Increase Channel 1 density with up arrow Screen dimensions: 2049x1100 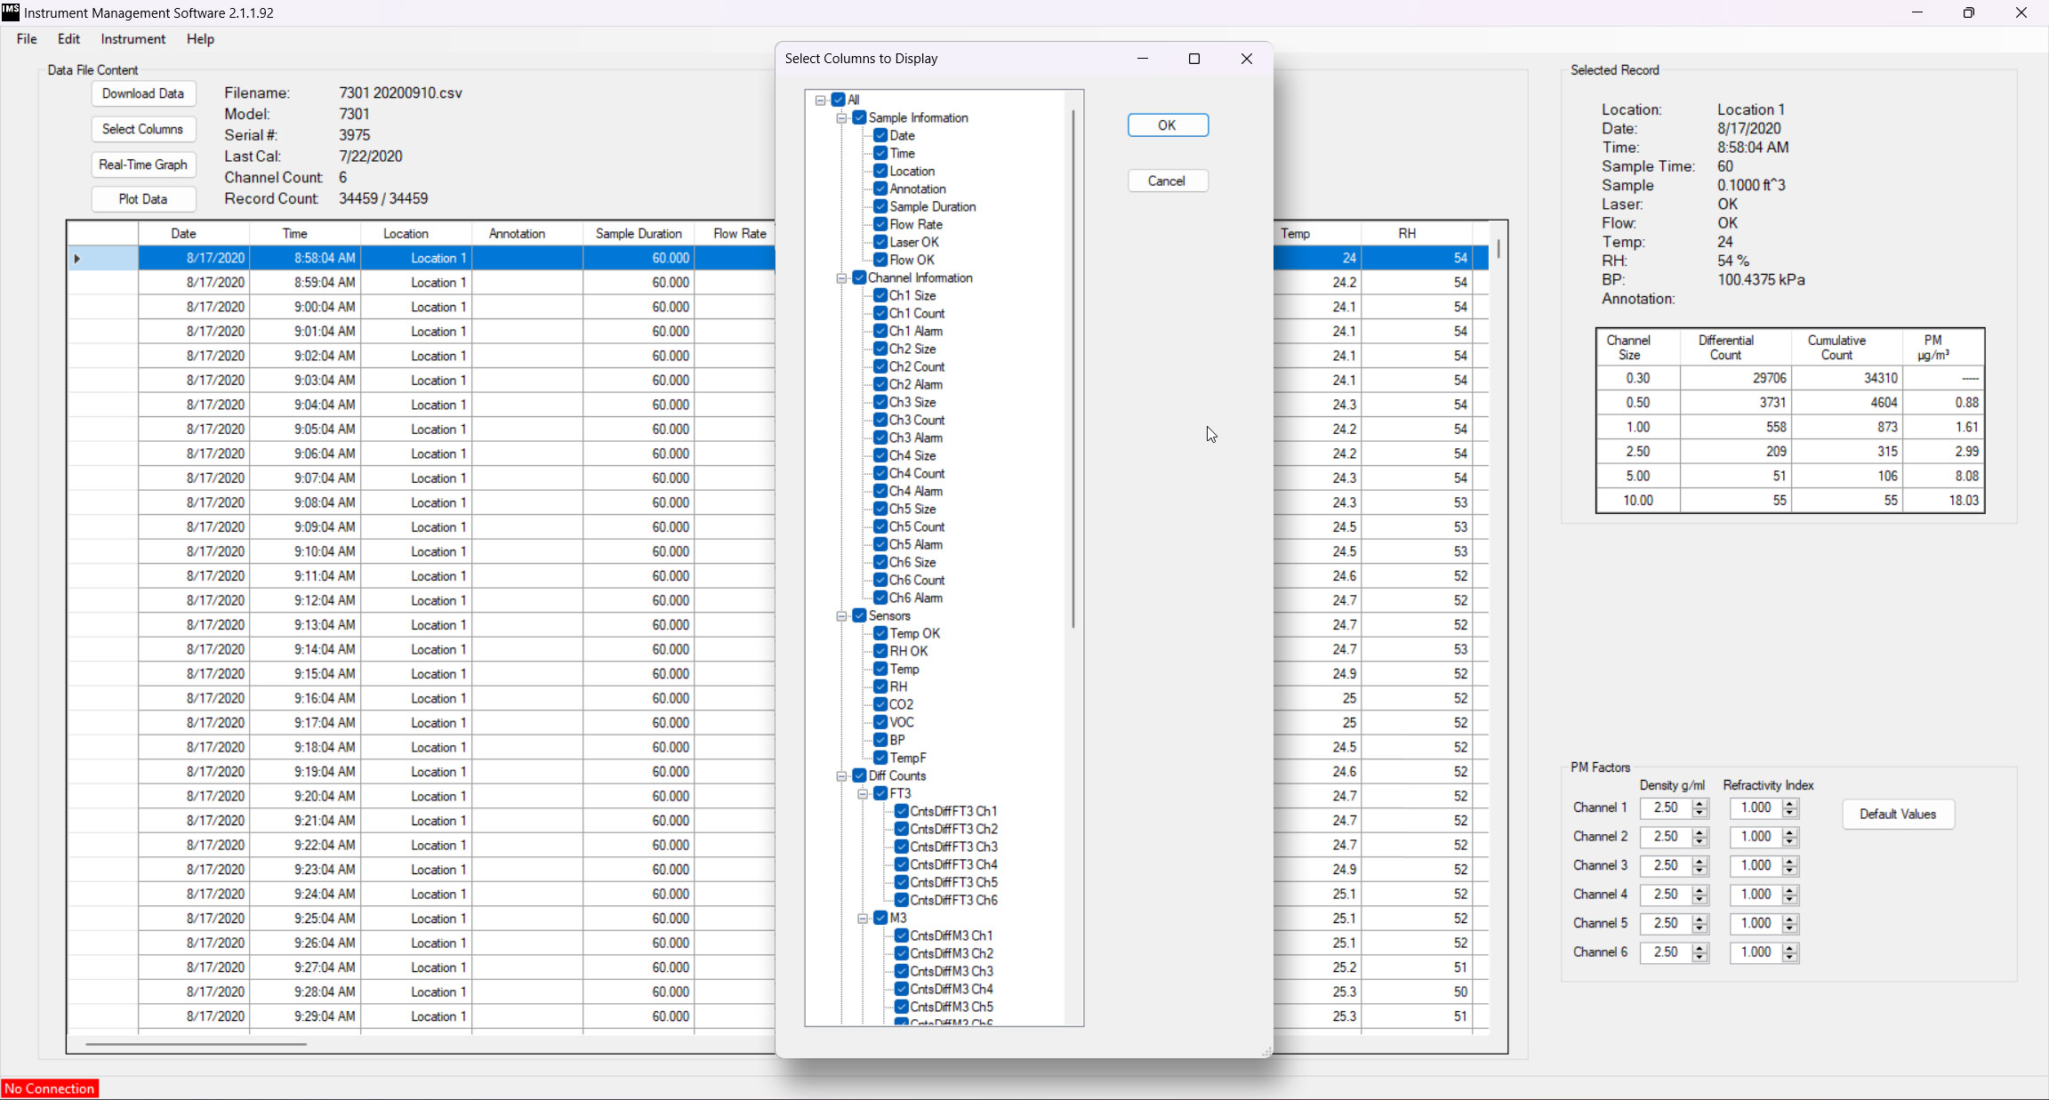tap(1700, 803)
